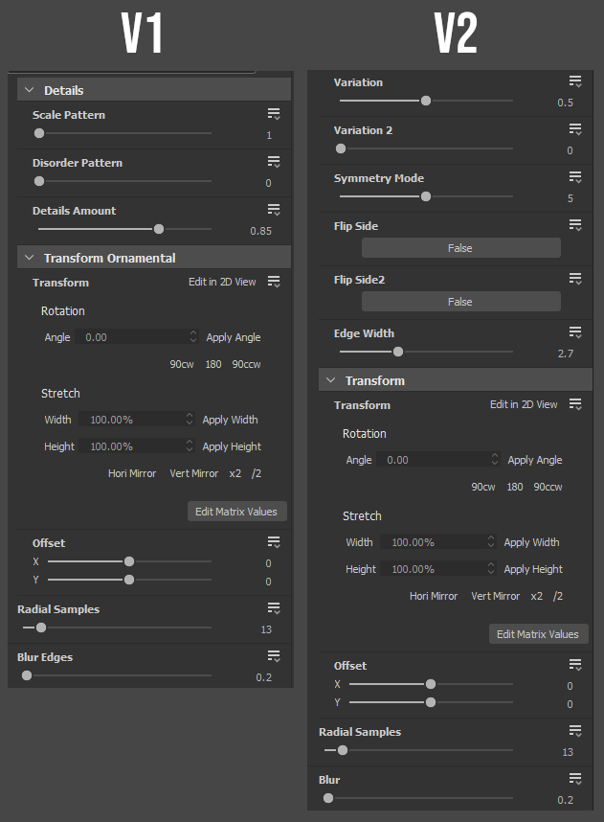
Task: Click Edit Matrix Values in V1 panel
Action: pyautogui.click(x=236, y=512)
